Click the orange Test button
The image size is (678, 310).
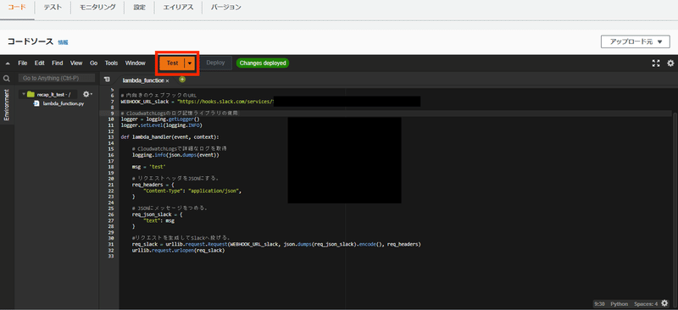[172, 64]
